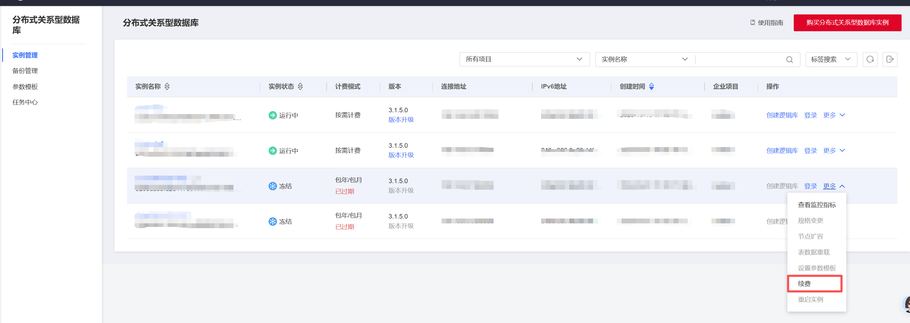Screen dimensions: 910x323
Task: Click the usage guide document icon
Action: pos(753,23)
